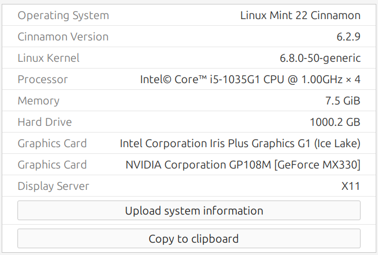Select the Linux Kernel label
This screenshot has height=255, width=378.
(x=48, y=58)
